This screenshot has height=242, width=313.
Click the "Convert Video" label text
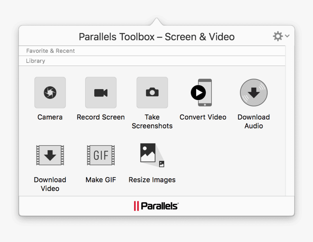[203, 117]
